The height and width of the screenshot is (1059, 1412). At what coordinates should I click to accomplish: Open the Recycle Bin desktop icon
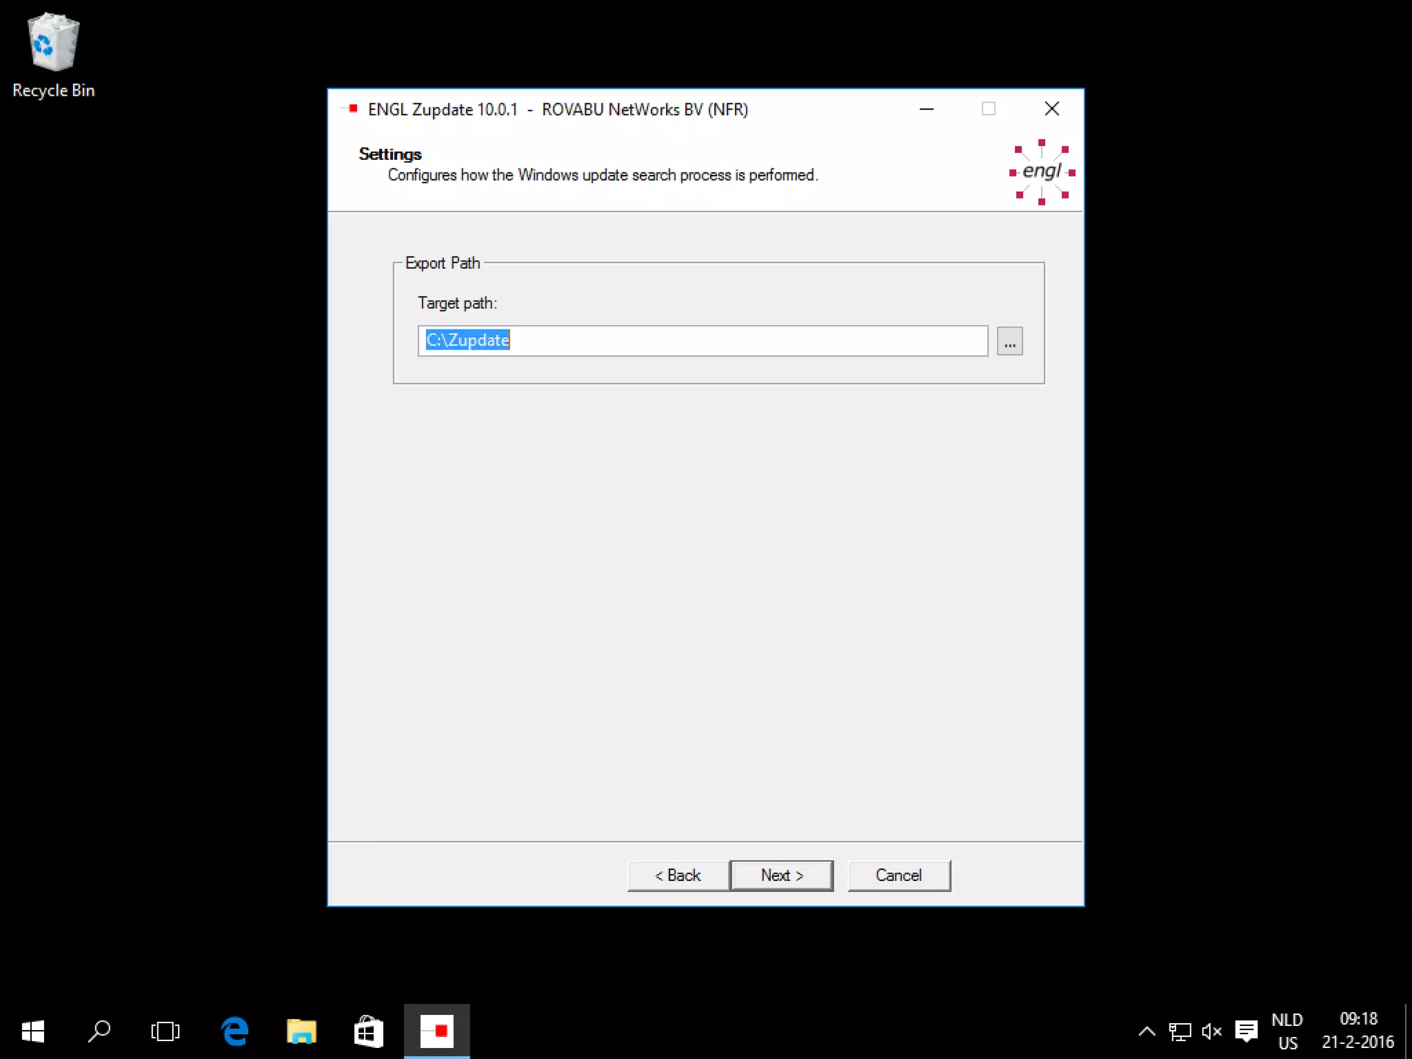[53, 55]
